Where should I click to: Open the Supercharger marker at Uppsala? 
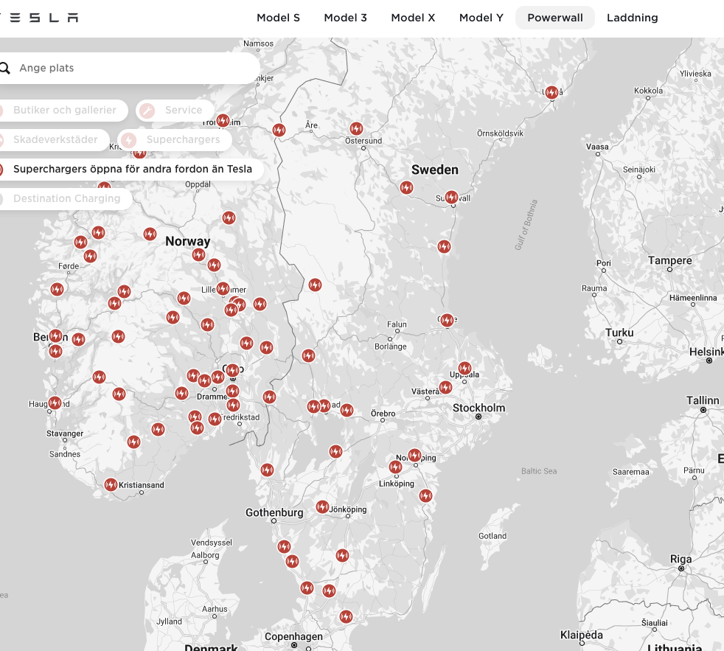[464, 368]
